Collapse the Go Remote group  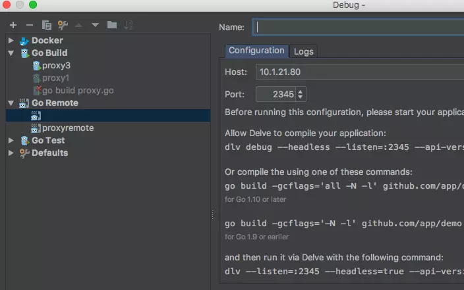click(x=11, y=103)
